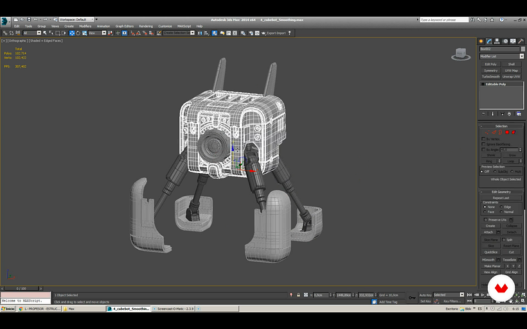Enable Ignore Backfacing checkbox
Viewport: 527px width, 329px height.
point(484,144)
